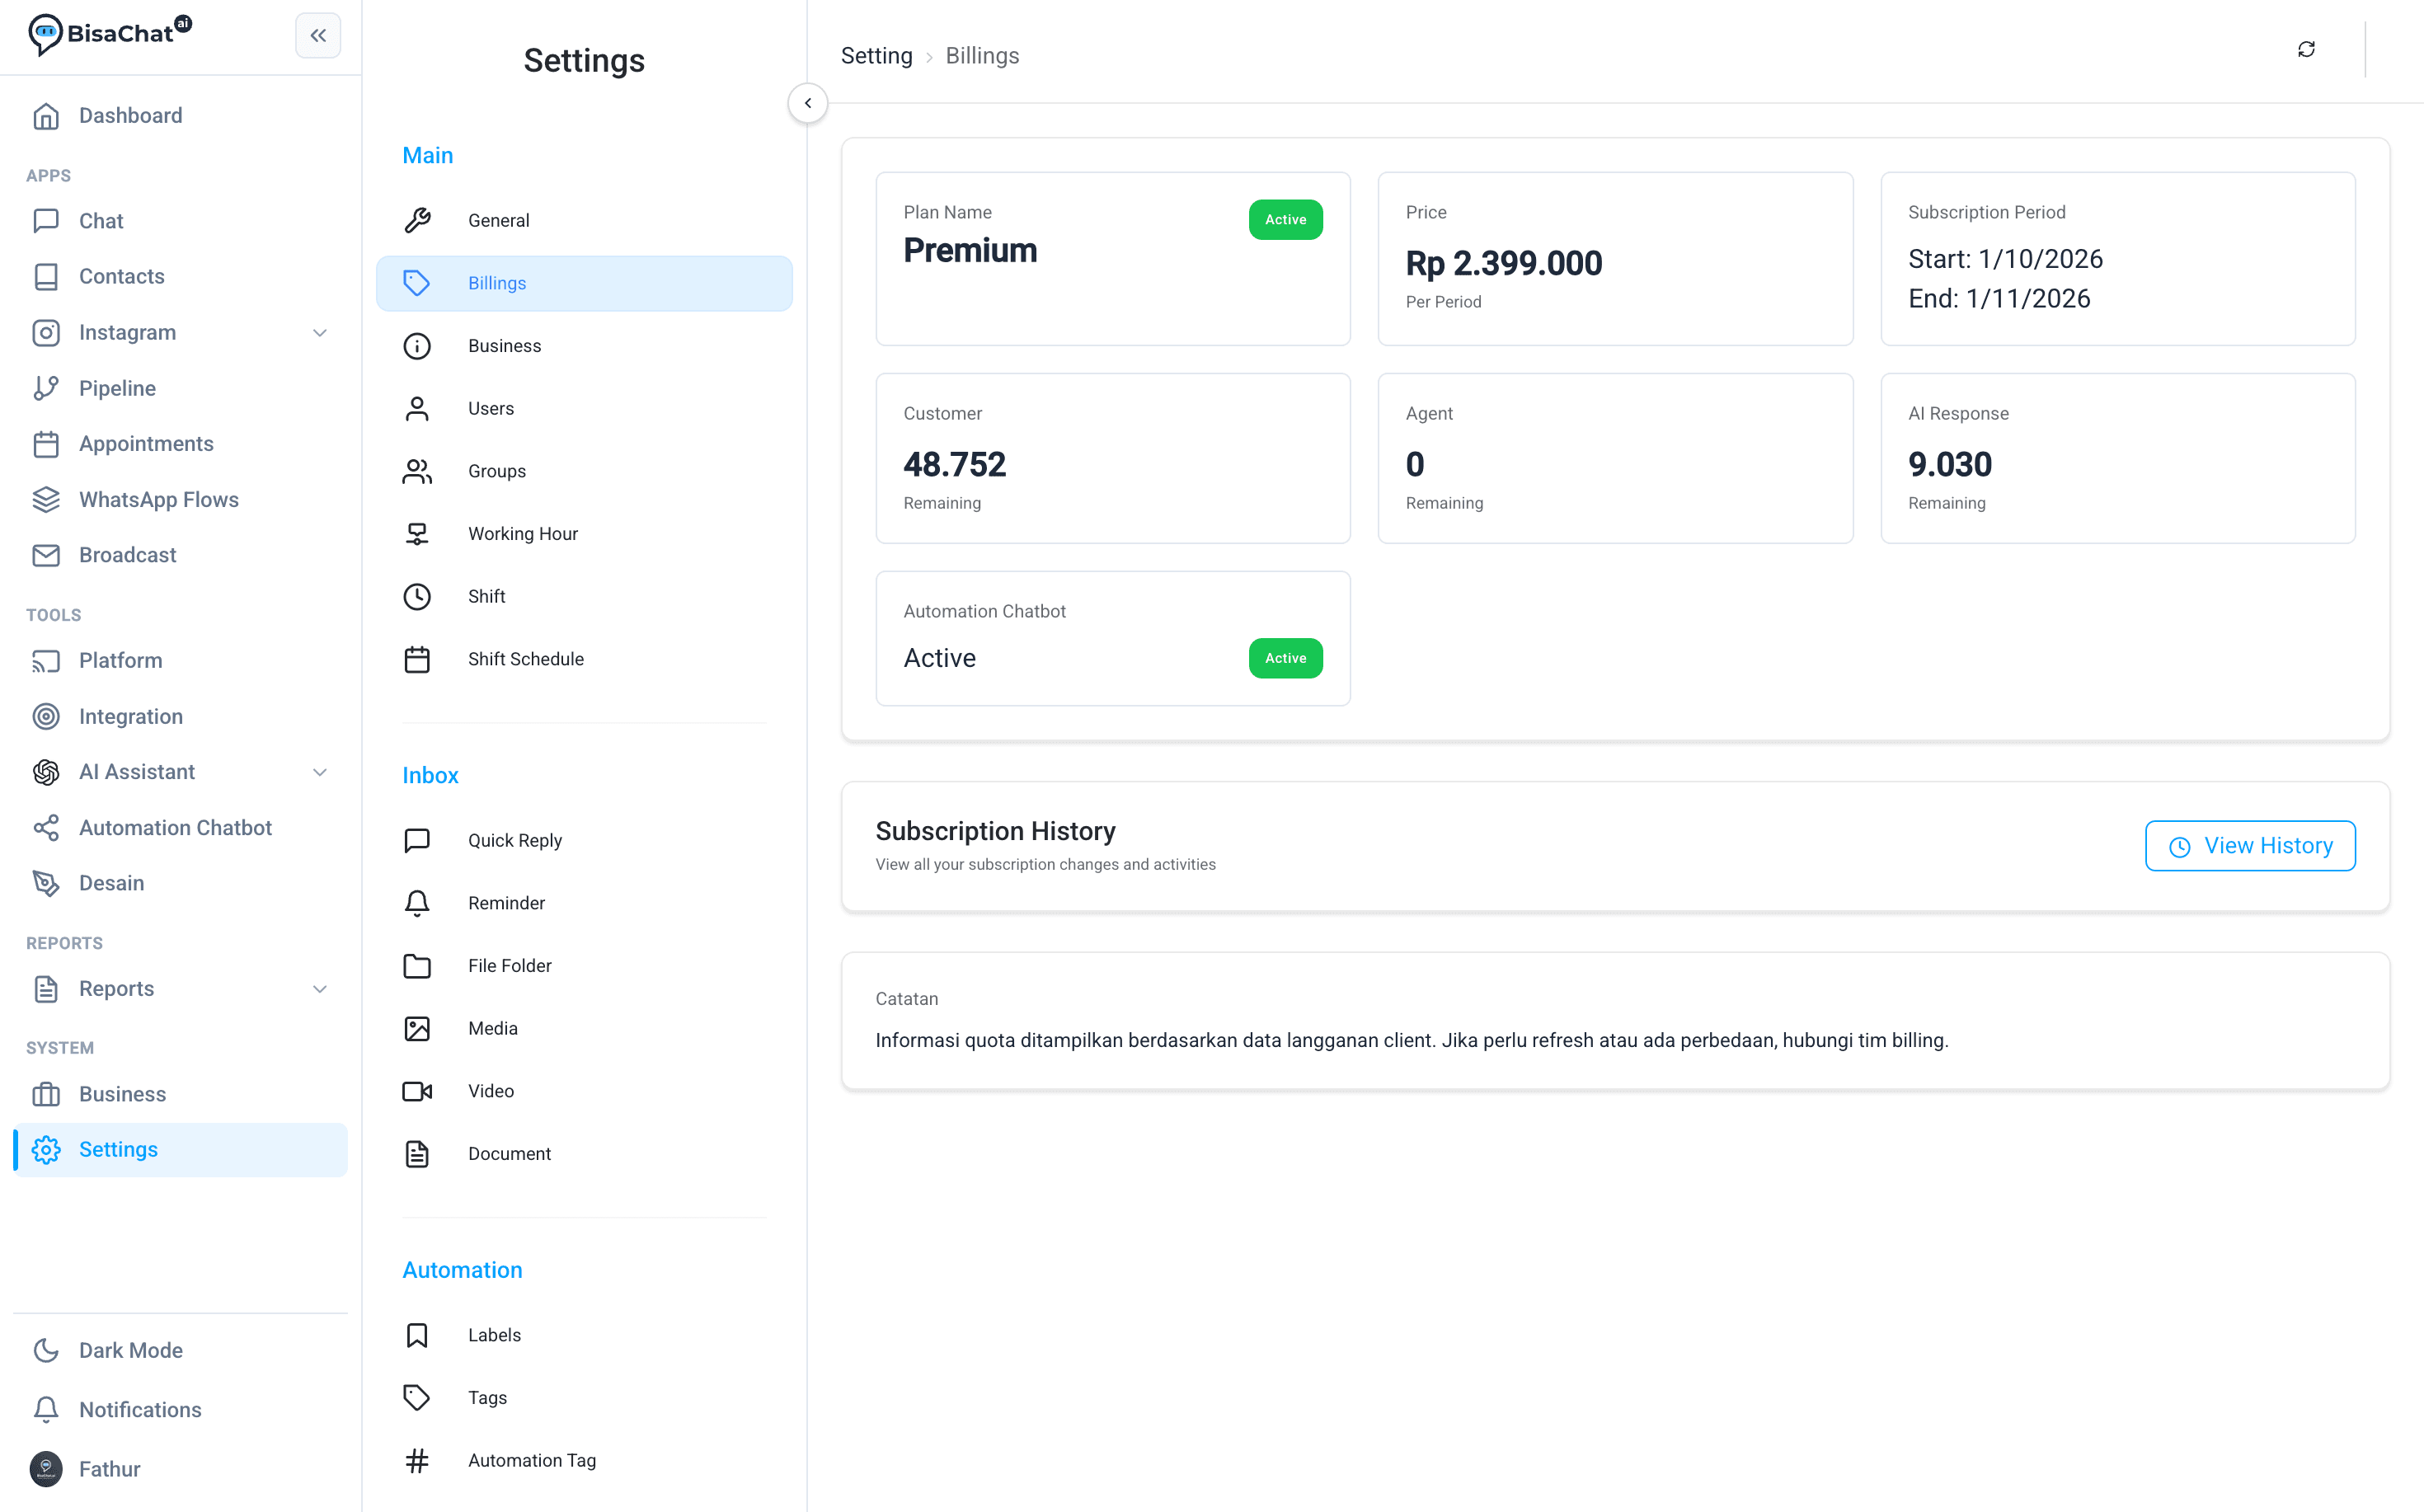Open Working Hour settings
This screenshot has height=1512, width=2424.
pos(584,534)
